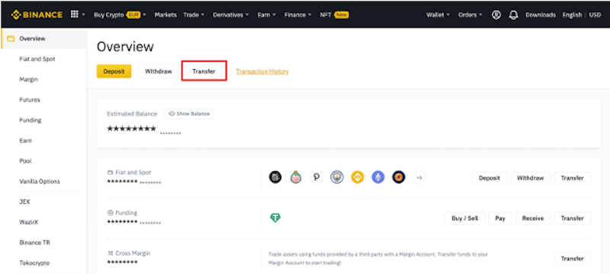Viewport: 610px width, 274px height.
Task: Open the Transaction History link
Action: [x=262, y=72]
